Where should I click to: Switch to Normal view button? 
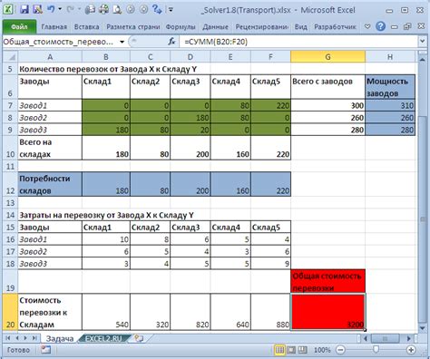[279, 350]
